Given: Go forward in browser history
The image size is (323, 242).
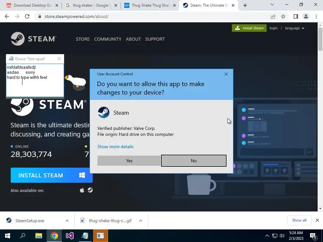Looking at the screenshot, I should (17, 16).
